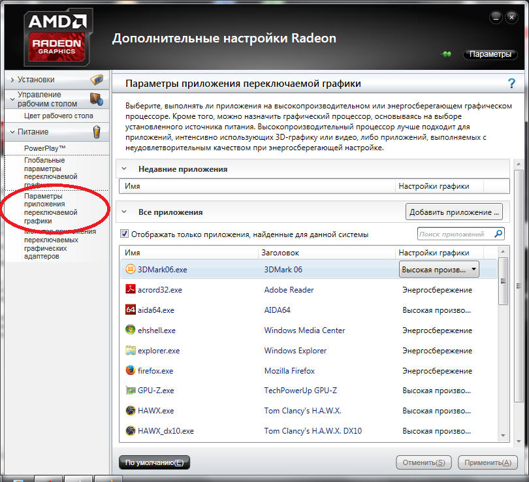The height and width of the screenshot is (482, 529).
Task: Open Монитор приложения переключаемых графических адаптеров
Action: click(59, 244)
